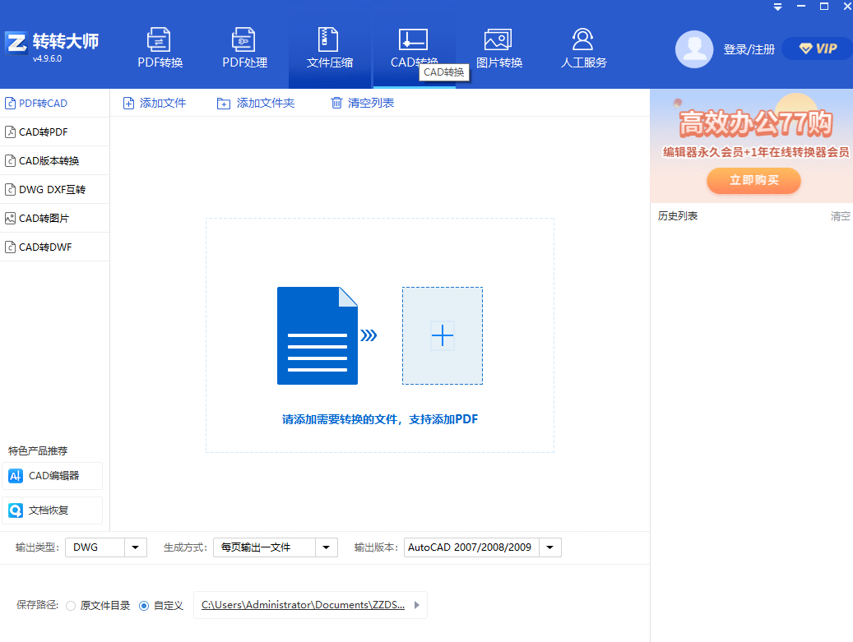This screenshot has width=853, height=642.
Task: Open the PDF转换 module icon
Action: click(159, 39)
